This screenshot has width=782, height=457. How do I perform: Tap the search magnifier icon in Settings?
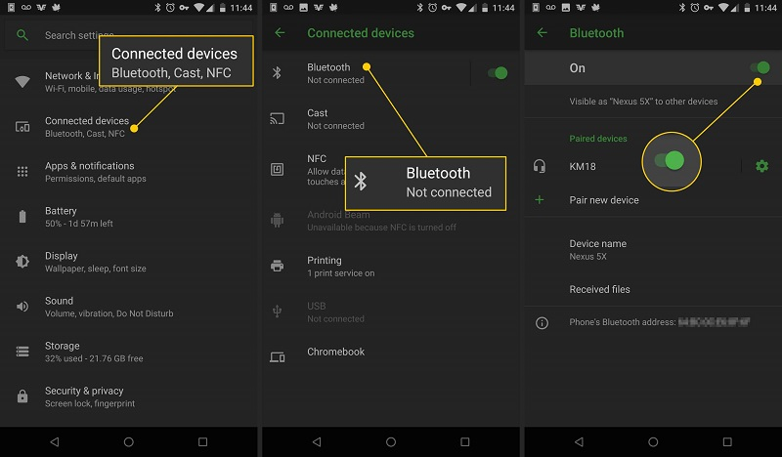[x=22, y=35]
